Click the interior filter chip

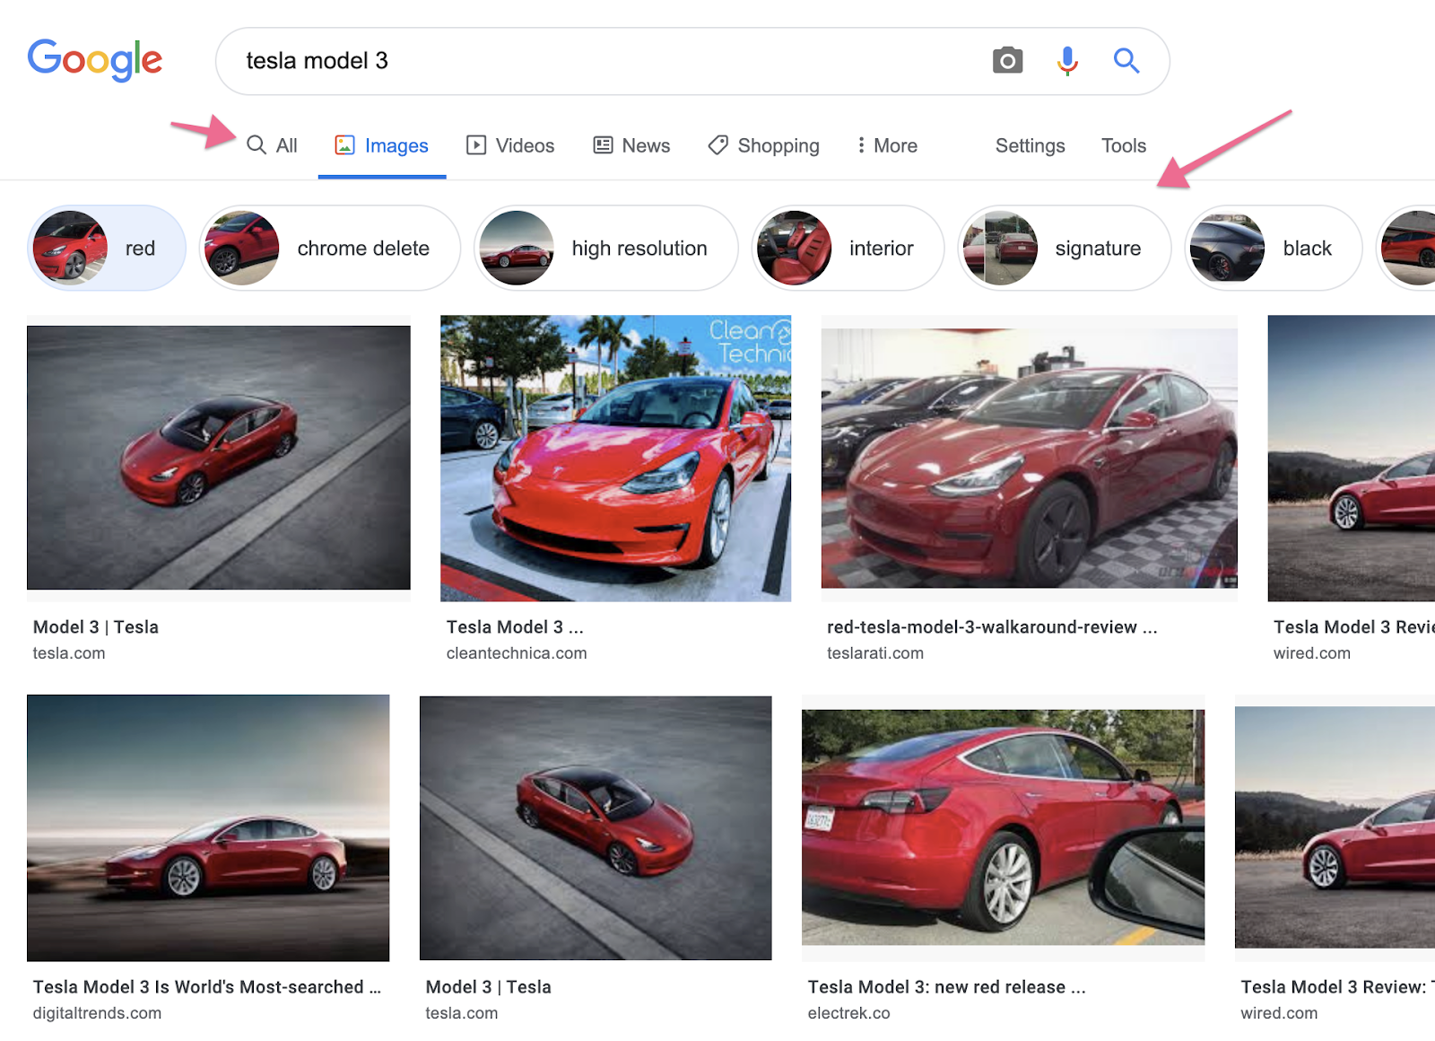point(848,249)
